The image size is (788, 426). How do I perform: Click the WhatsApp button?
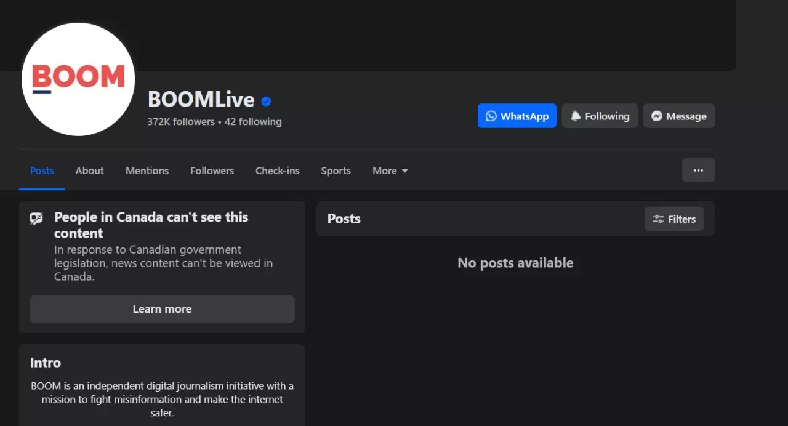click(517, 116)
